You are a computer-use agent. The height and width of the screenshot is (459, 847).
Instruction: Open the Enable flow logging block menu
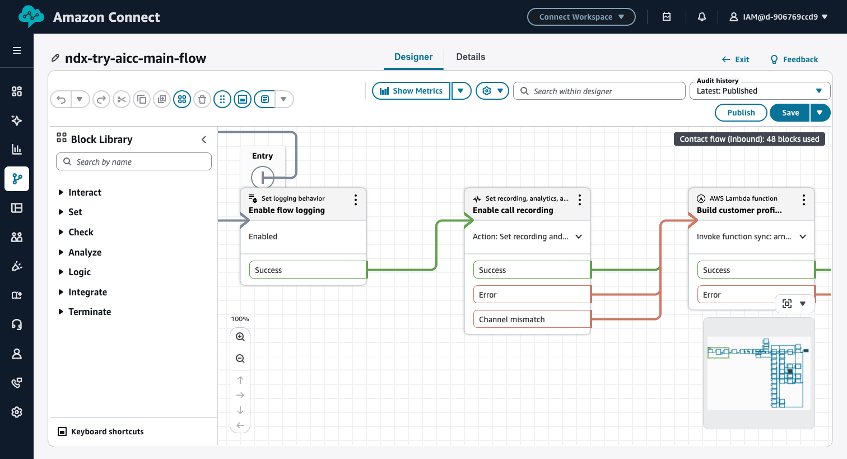(x=356, y=200)
